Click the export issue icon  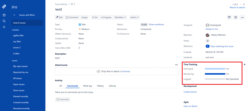(236, 17)
